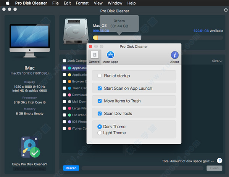Click the About info icon
Viewport: 229px width, 177px height.
coord(175,55)
